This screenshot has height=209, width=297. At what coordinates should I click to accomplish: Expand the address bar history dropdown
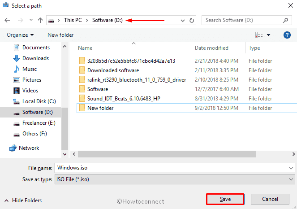click(x=183, y=20)
